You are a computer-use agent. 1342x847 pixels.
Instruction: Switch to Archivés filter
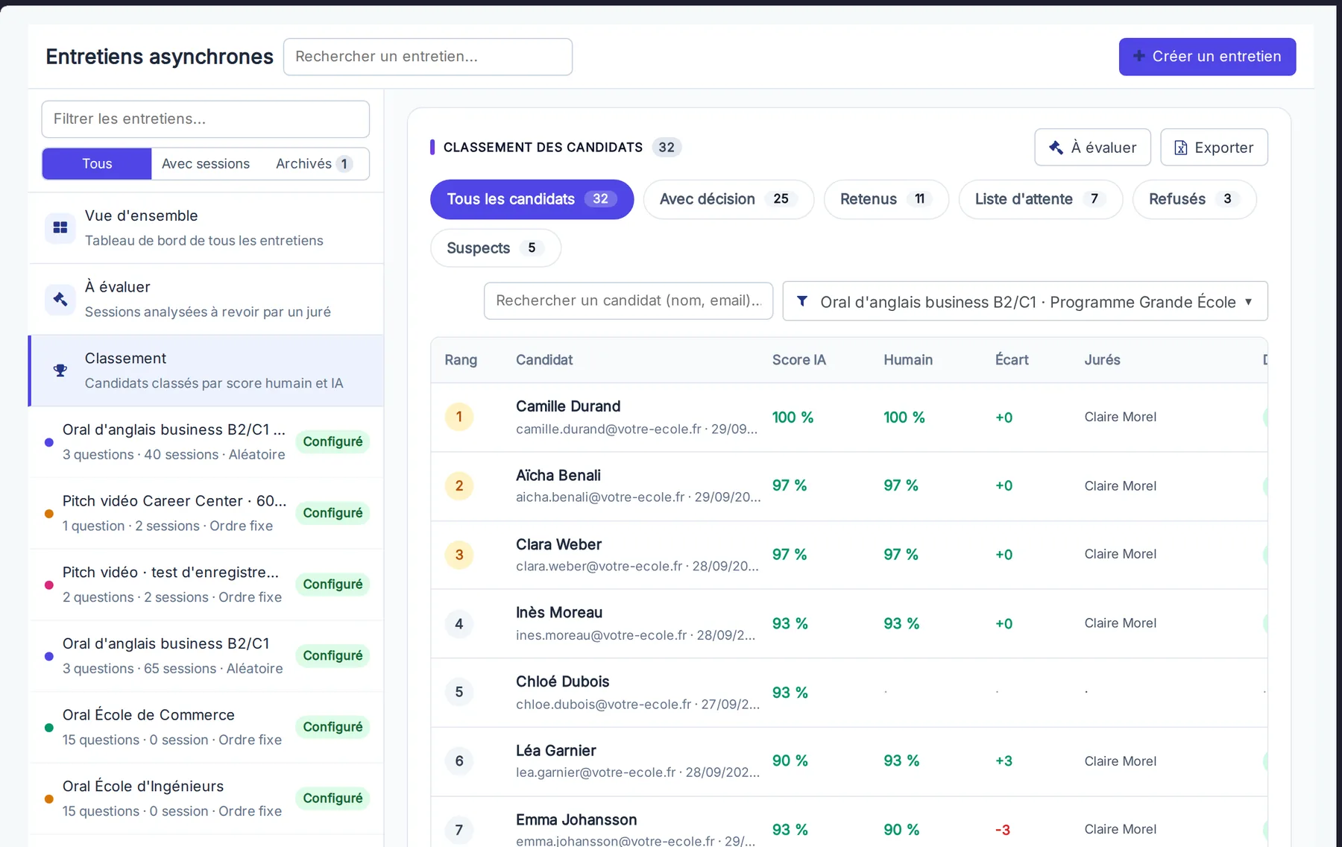coord(314,164)
